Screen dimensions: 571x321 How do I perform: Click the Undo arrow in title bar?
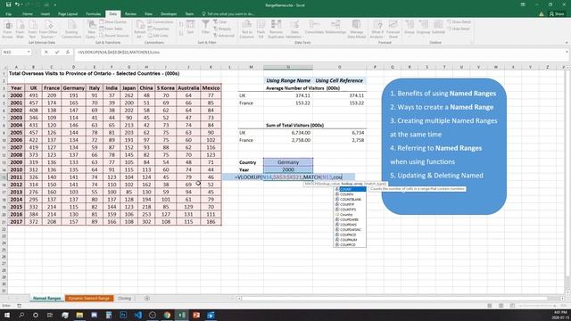[x=17, y=4]
